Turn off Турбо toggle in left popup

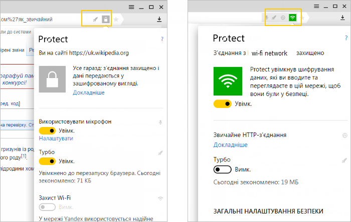[x=47, y=161]
